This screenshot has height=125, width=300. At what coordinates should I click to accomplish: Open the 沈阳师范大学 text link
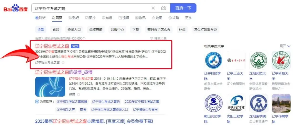click(x=257, y=76)
